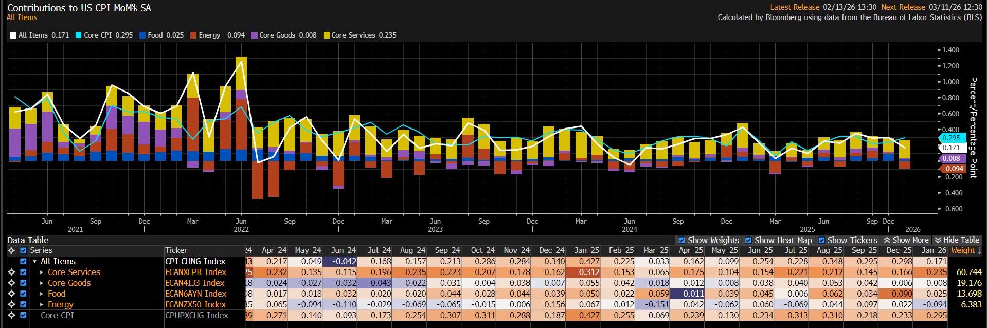Open the CPUPXCHG Index ticker

coord(196,315)
